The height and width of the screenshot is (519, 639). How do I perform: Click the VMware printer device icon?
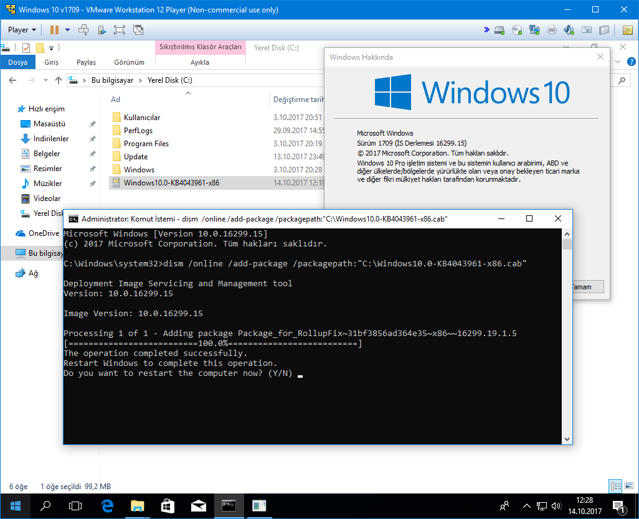(552, 30)
